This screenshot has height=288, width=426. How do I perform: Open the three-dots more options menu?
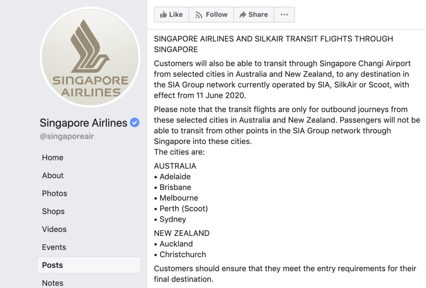pyautogui.click(x=284, y=15)
